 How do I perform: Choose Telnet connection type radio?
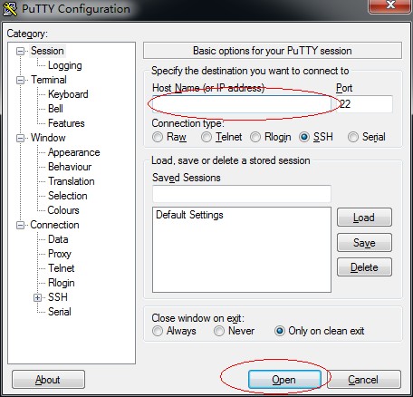(206, 137)
